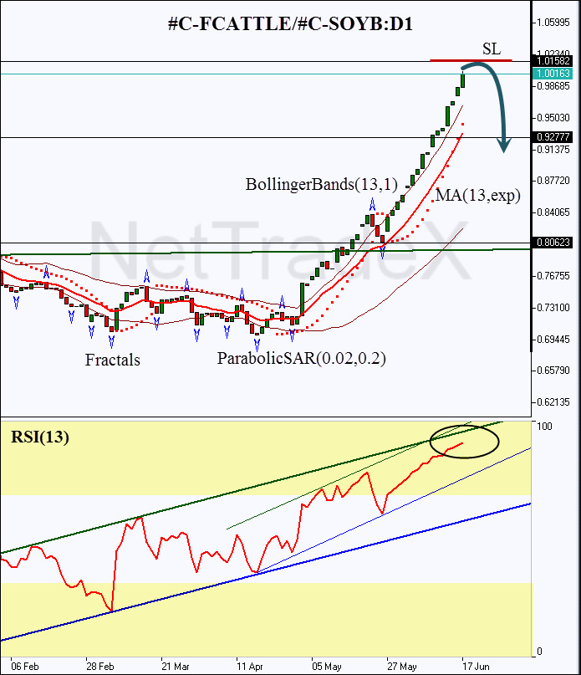Click the Fractals indicator label
Viewport: 581px width, 675px height.
112,360
